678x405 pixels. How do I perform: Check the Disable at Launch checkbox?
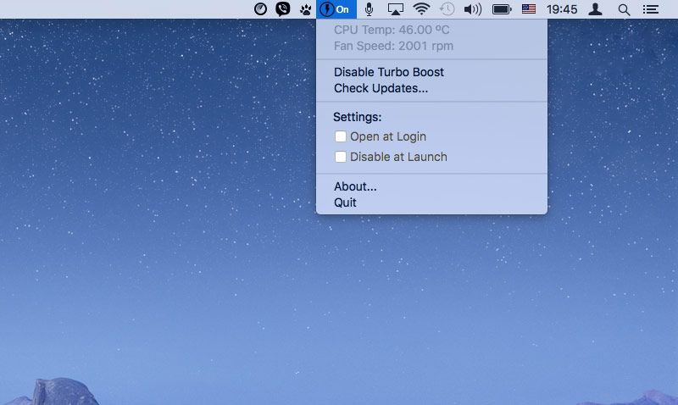341,157
